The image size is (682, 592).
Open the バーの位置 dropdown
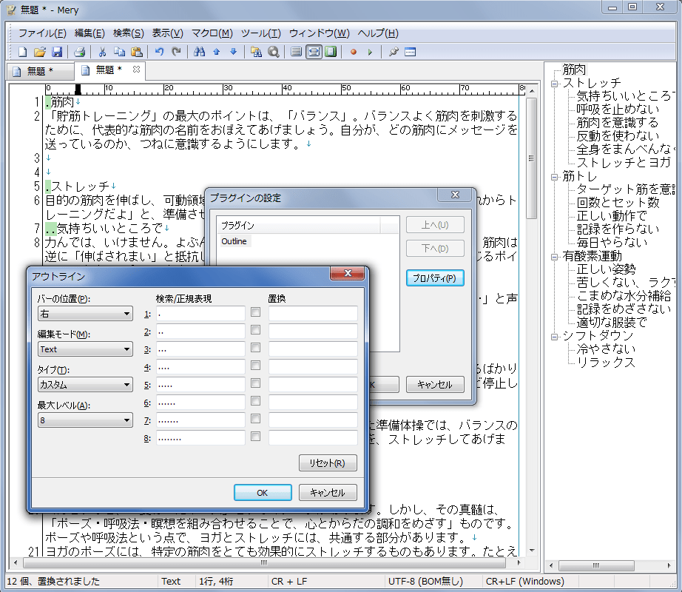tap(85, 314)
